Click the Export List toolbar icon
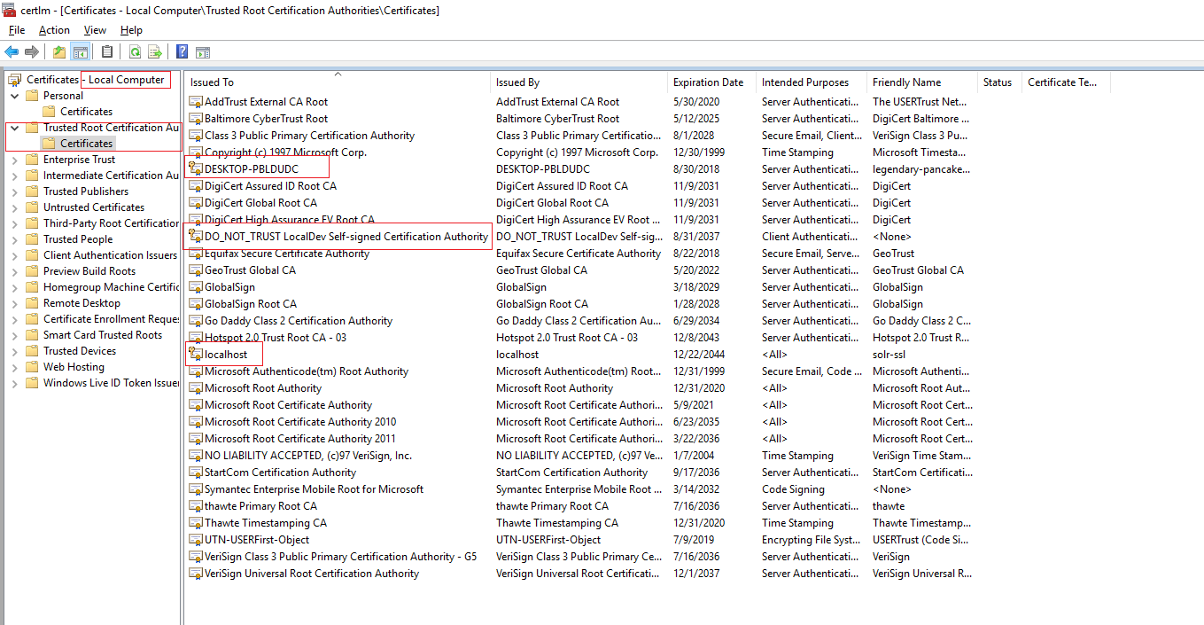 tap(155, 51)
